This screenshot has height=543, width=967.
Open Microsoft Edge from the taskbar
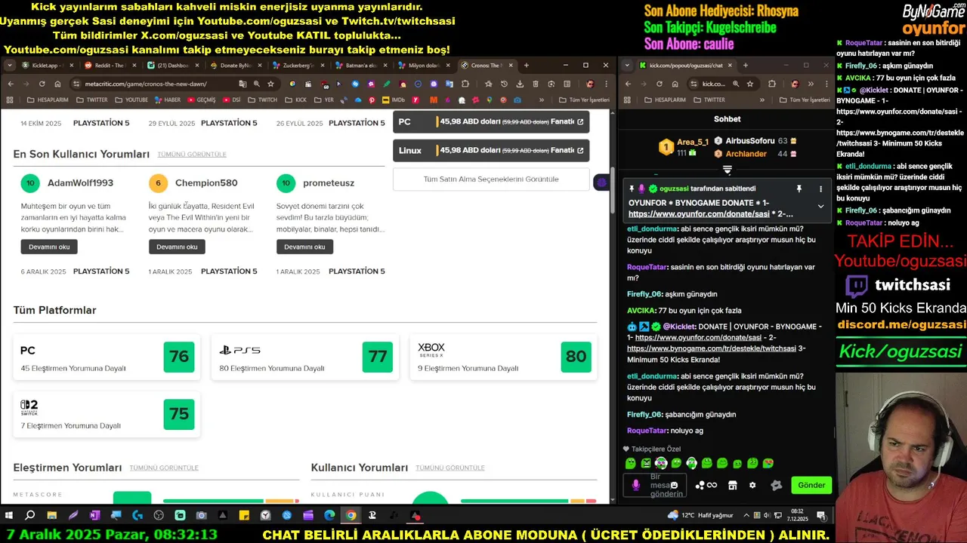[329, 516]
